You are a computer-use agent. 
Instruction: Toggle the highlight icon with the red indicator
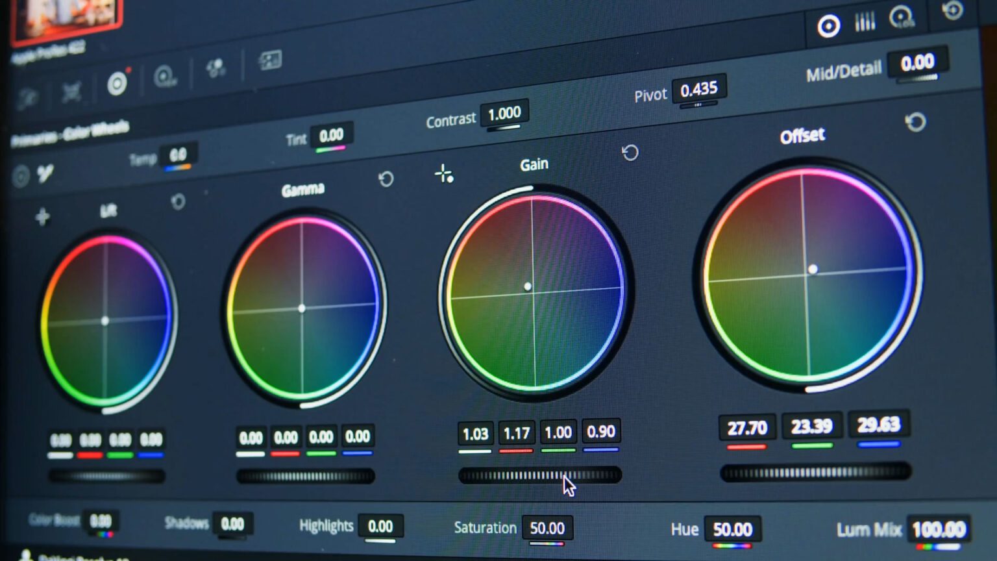[x=117, y=84]
